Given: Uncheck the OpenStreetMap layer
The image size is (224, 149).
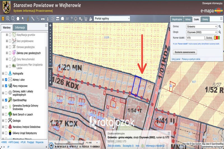Looking at the screenshot, I should (x=6, y=100).
